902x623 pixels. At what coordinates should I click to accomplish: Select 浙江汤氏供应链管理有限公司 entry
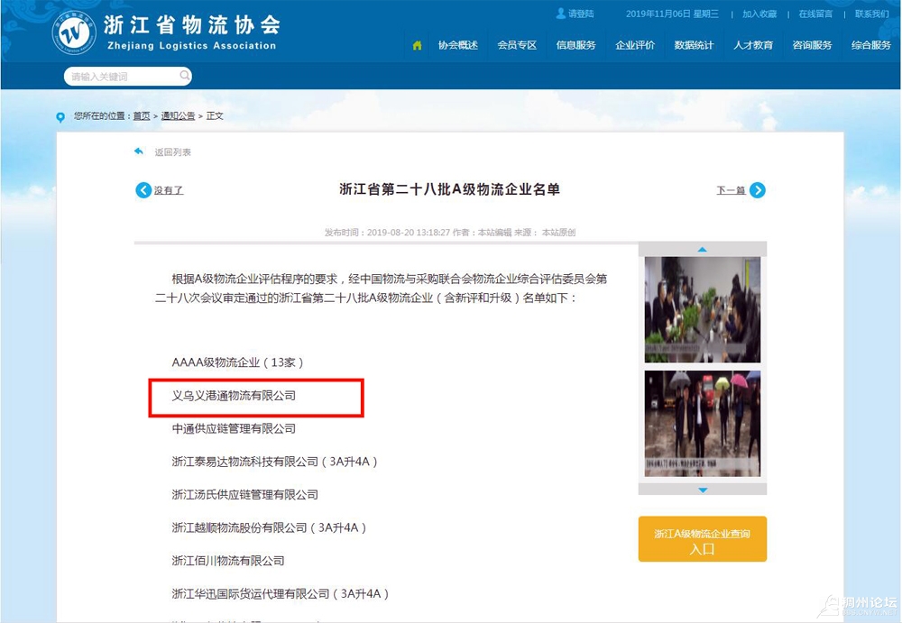245,495
